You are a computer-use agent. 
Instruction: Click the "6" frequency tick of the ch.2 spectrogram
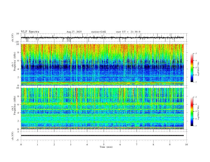point(18,104)
